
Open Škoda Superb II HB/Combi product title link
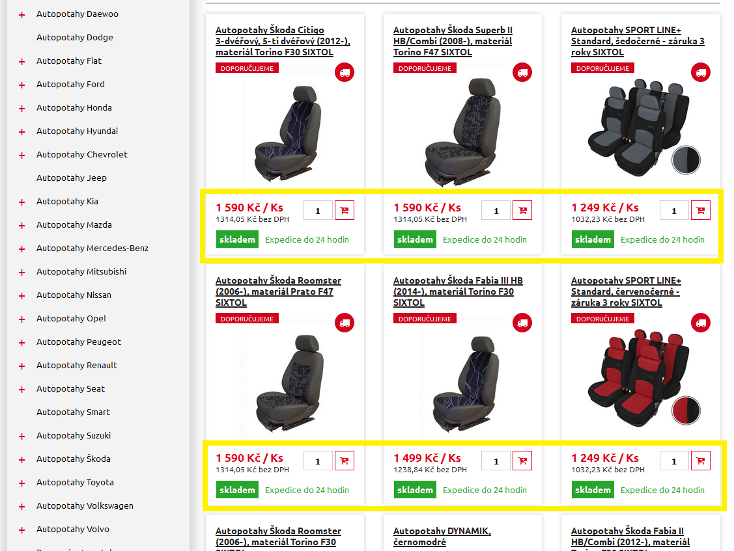[x=453, y=41]
